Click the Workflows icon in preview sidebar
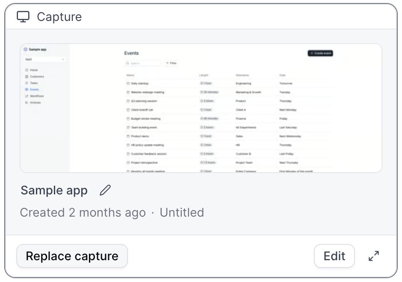 [x=27, y=96]
